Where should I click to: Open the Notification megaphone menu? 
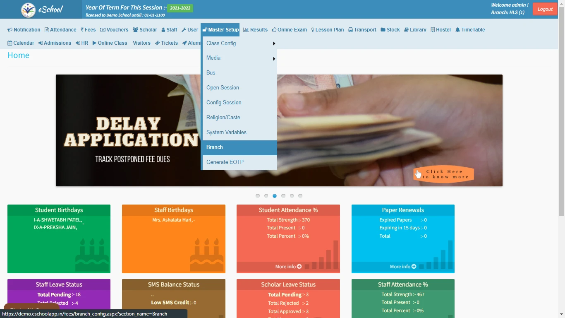pyautogui.click(x=24, y=30)
